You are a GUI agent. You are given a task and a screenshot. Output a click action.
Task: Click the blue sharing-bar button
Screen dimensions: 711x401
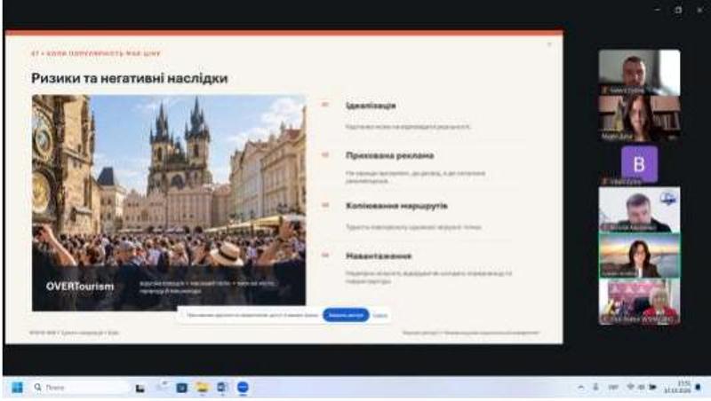click(x=346, y=315)
